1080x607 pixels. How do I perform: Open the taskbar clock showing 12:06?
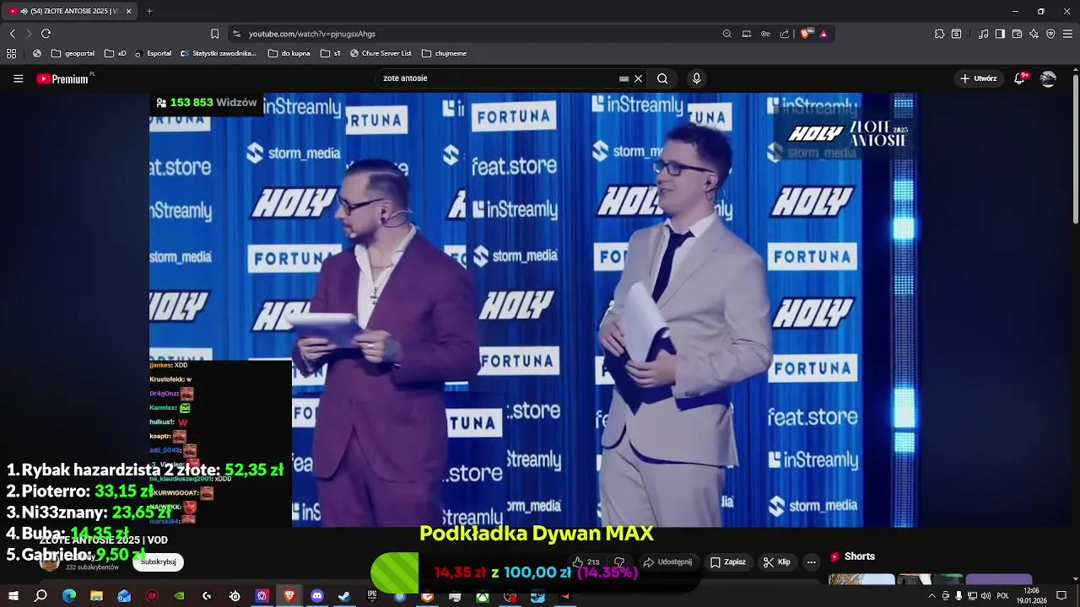tap(1031, 596)
